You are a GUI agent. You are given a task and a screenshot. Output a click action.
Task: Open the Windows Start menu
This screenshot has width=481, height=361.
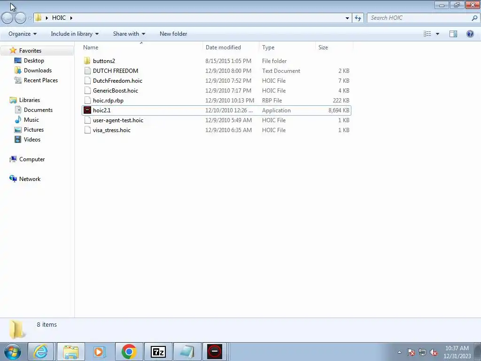13,352
